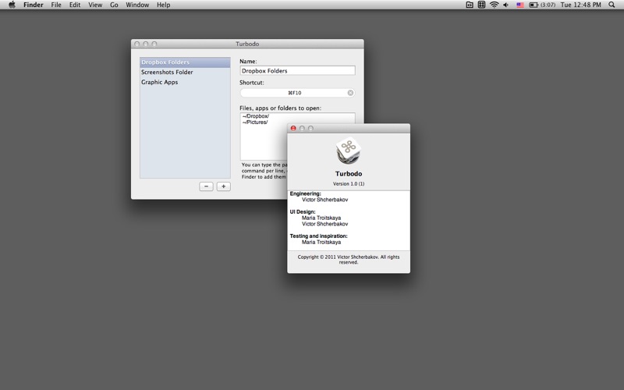Click the Version 1.0 (1) text
Viewport: 624px width, 390px height.
(x=349, y=184)
